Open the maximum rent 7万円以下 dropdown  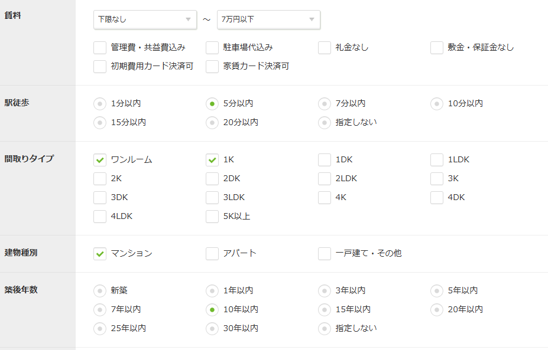(268, 19)
